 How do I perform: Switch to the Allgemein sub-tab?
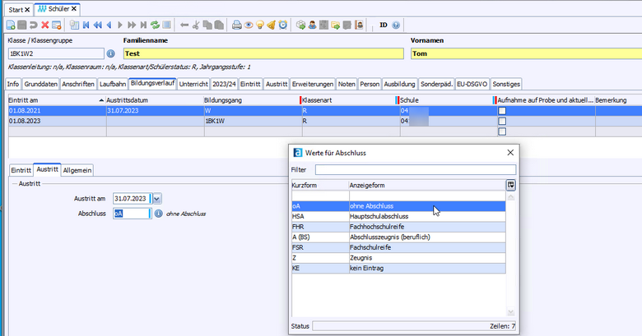click(x=77, y=170)
